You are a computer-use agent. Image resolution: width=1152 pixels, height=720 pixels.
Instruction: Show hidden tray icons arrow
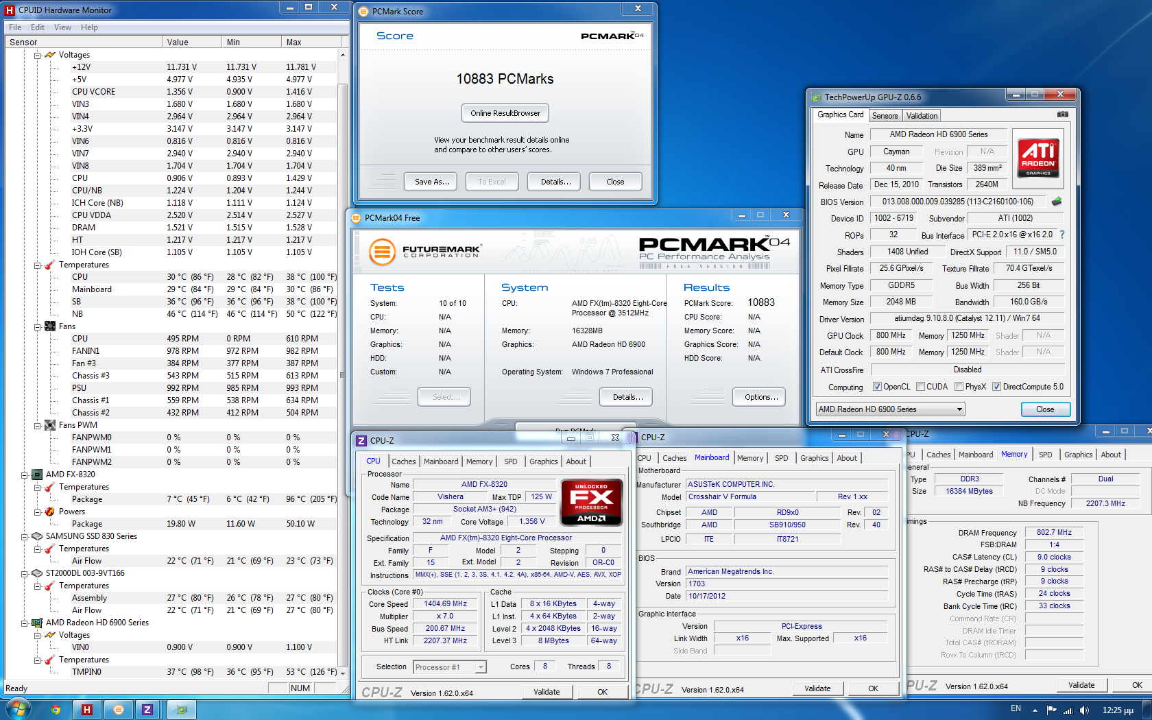1035,710
